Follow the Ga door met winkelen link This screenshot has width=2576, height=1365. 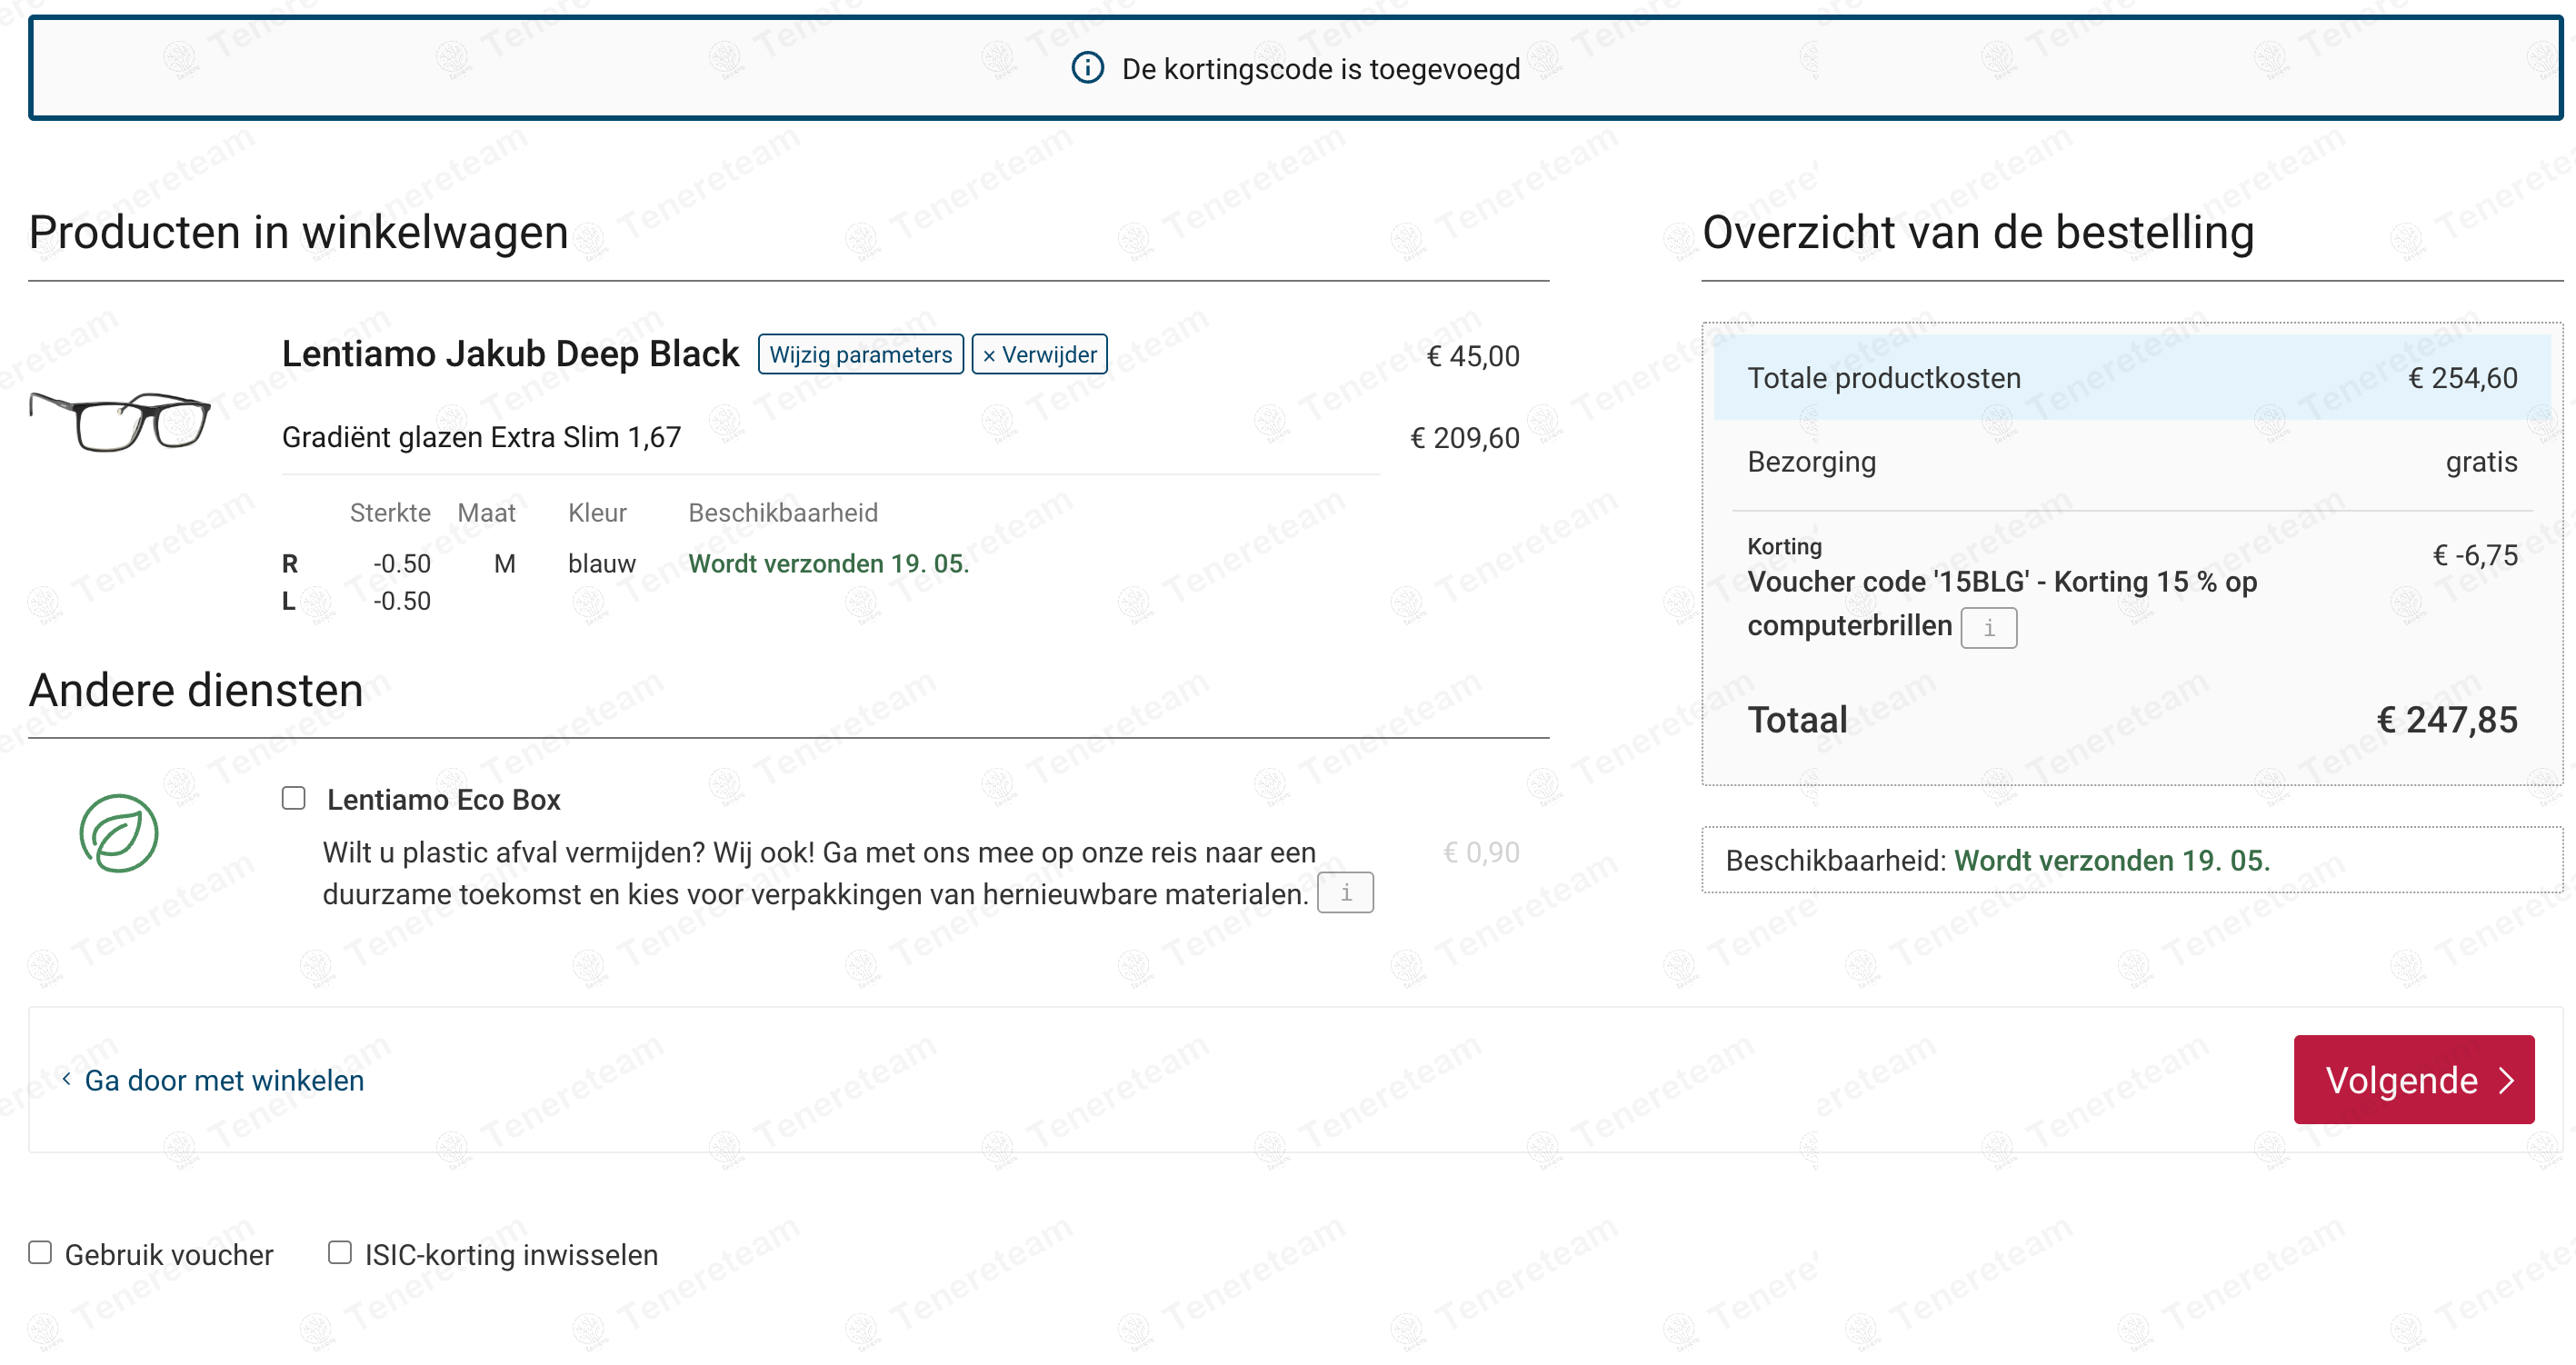tap(224, 1080)
